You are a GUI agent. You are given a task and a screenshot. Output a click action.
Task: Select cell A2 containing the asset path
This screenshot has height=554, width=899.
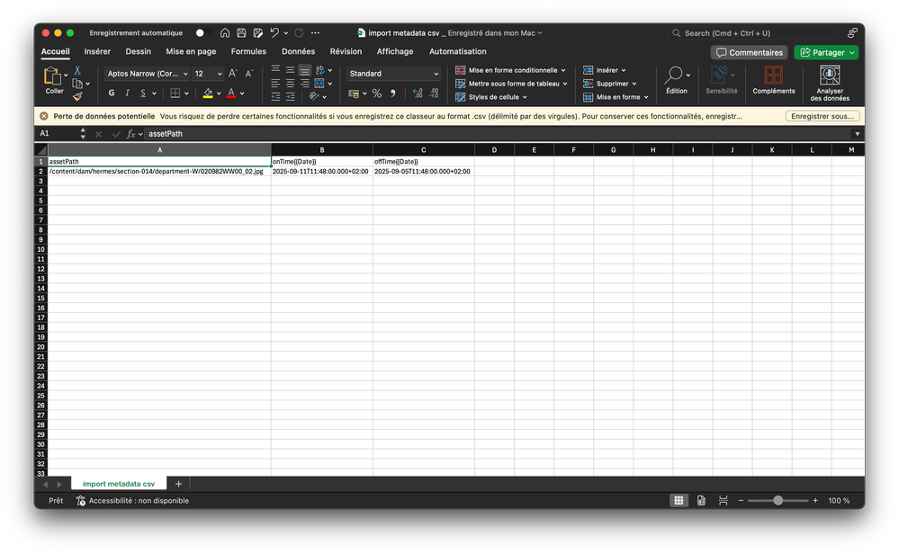click(159, 171)
